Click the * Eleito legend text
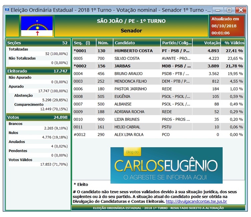 pyautogui.click(x=81, y=184)
